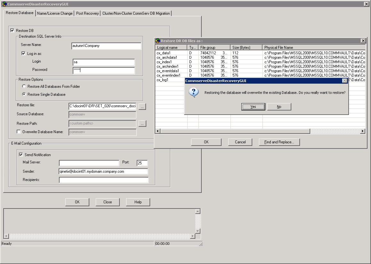371x264 pixels.
Task: Uncheck the Restore DB checkbox
Action: pos(12,31)
